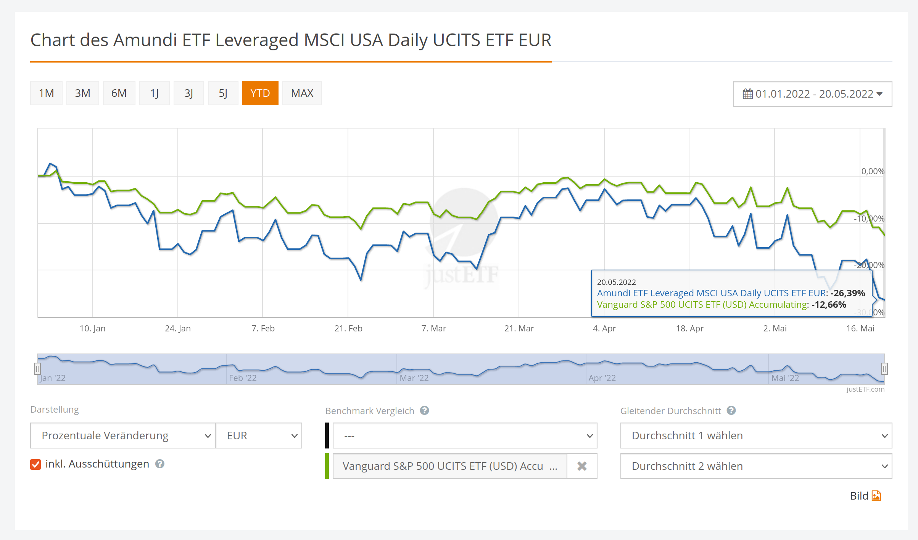Open first benchmark comparison dropdown
This screenshot has width=918, height=540.
coord(464,436)
